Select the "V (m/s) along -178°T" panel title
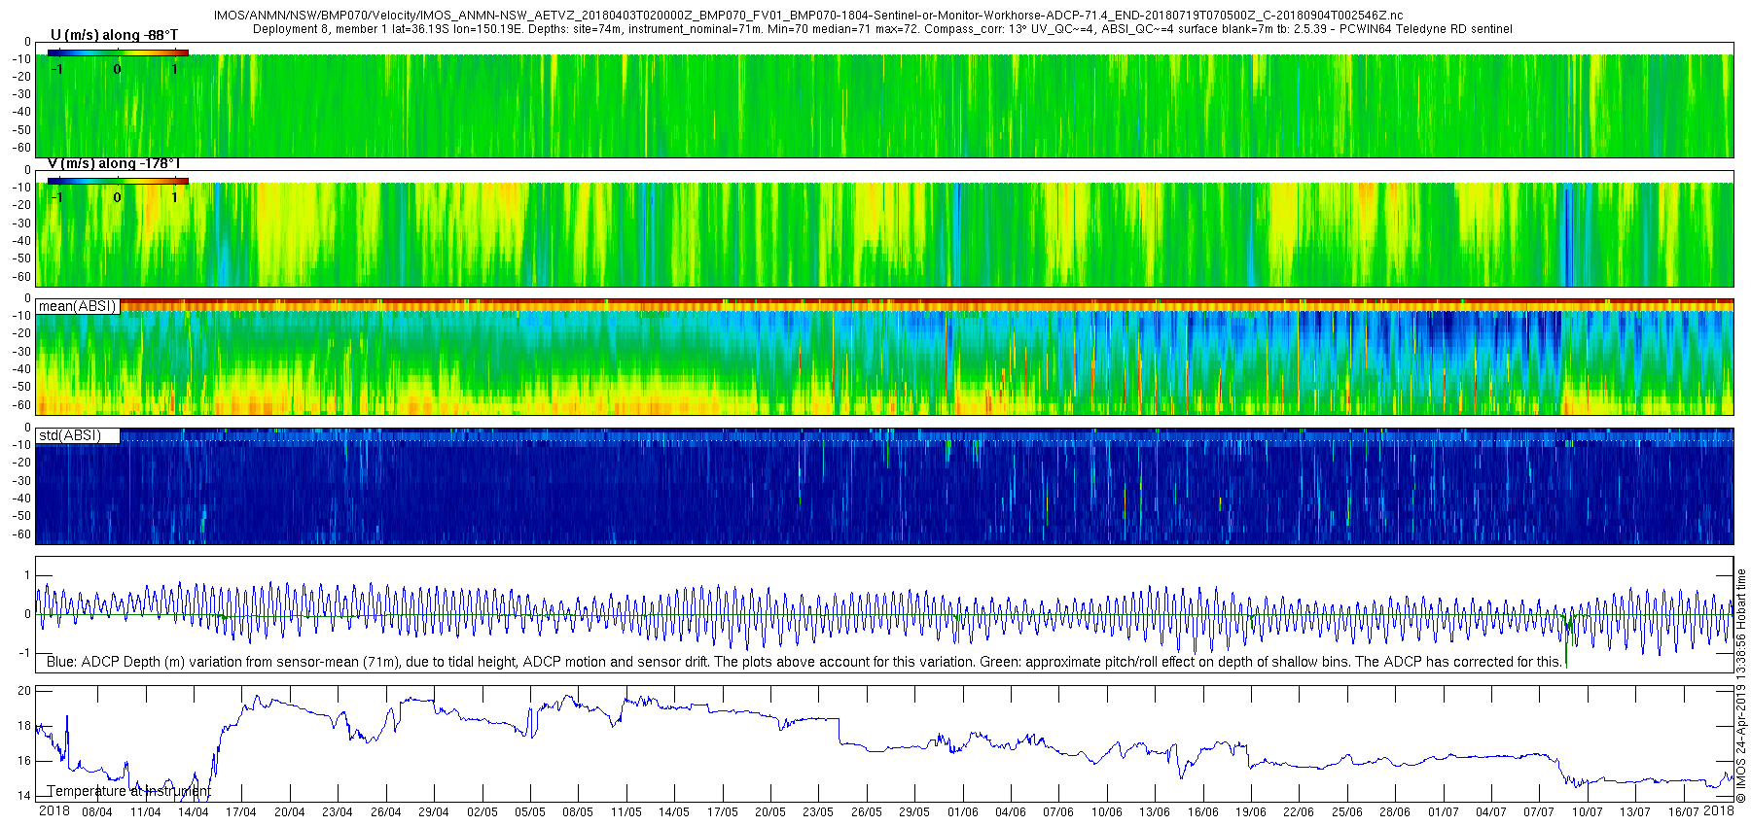The height and width of the screenshot is (826, 1751). click(x=114, y=163)
